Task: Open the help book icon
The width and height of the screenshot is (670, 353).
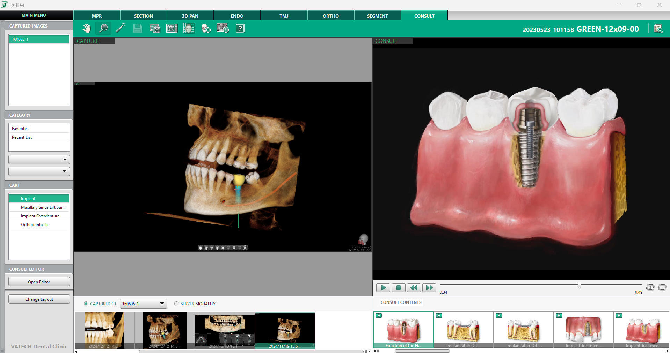Action: point(240,28)
